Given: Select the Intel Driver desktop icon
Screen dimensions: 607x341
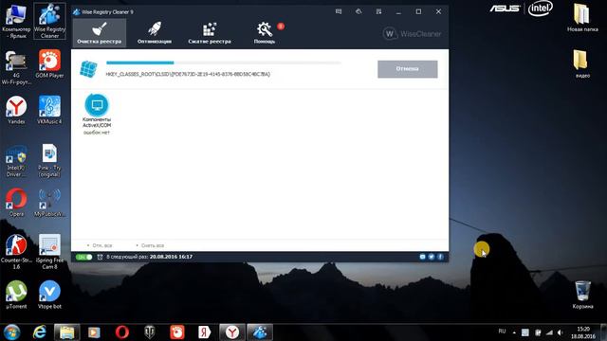Looking at the screenshot, I should [x=16, y=161].
